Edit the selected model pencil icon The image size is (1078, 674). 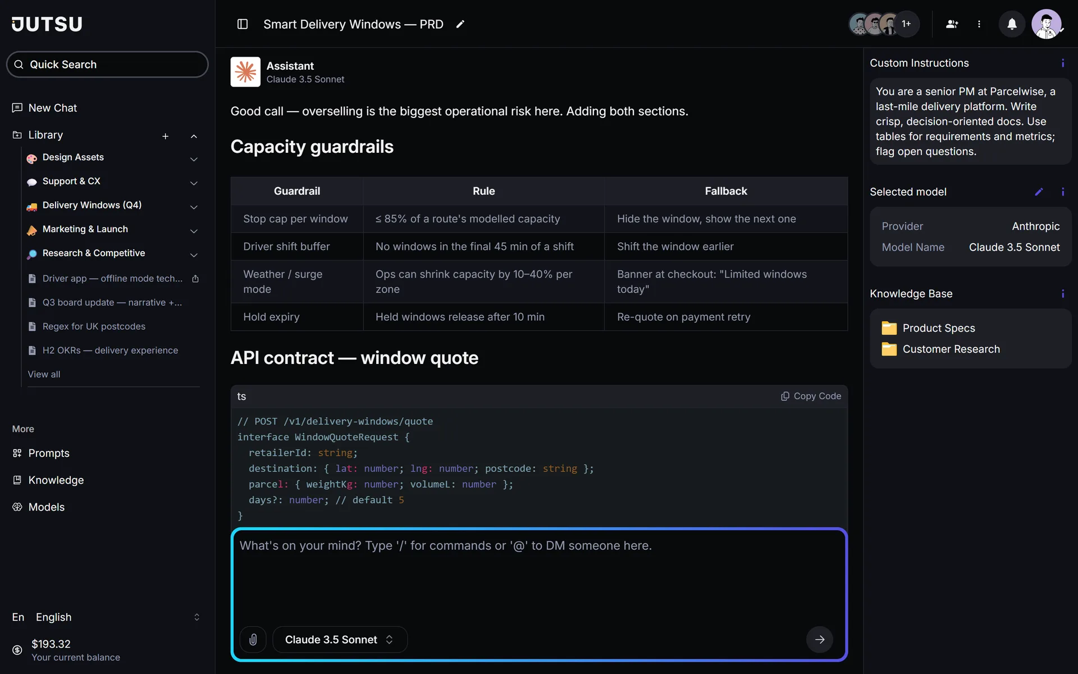coord(1039,192)
